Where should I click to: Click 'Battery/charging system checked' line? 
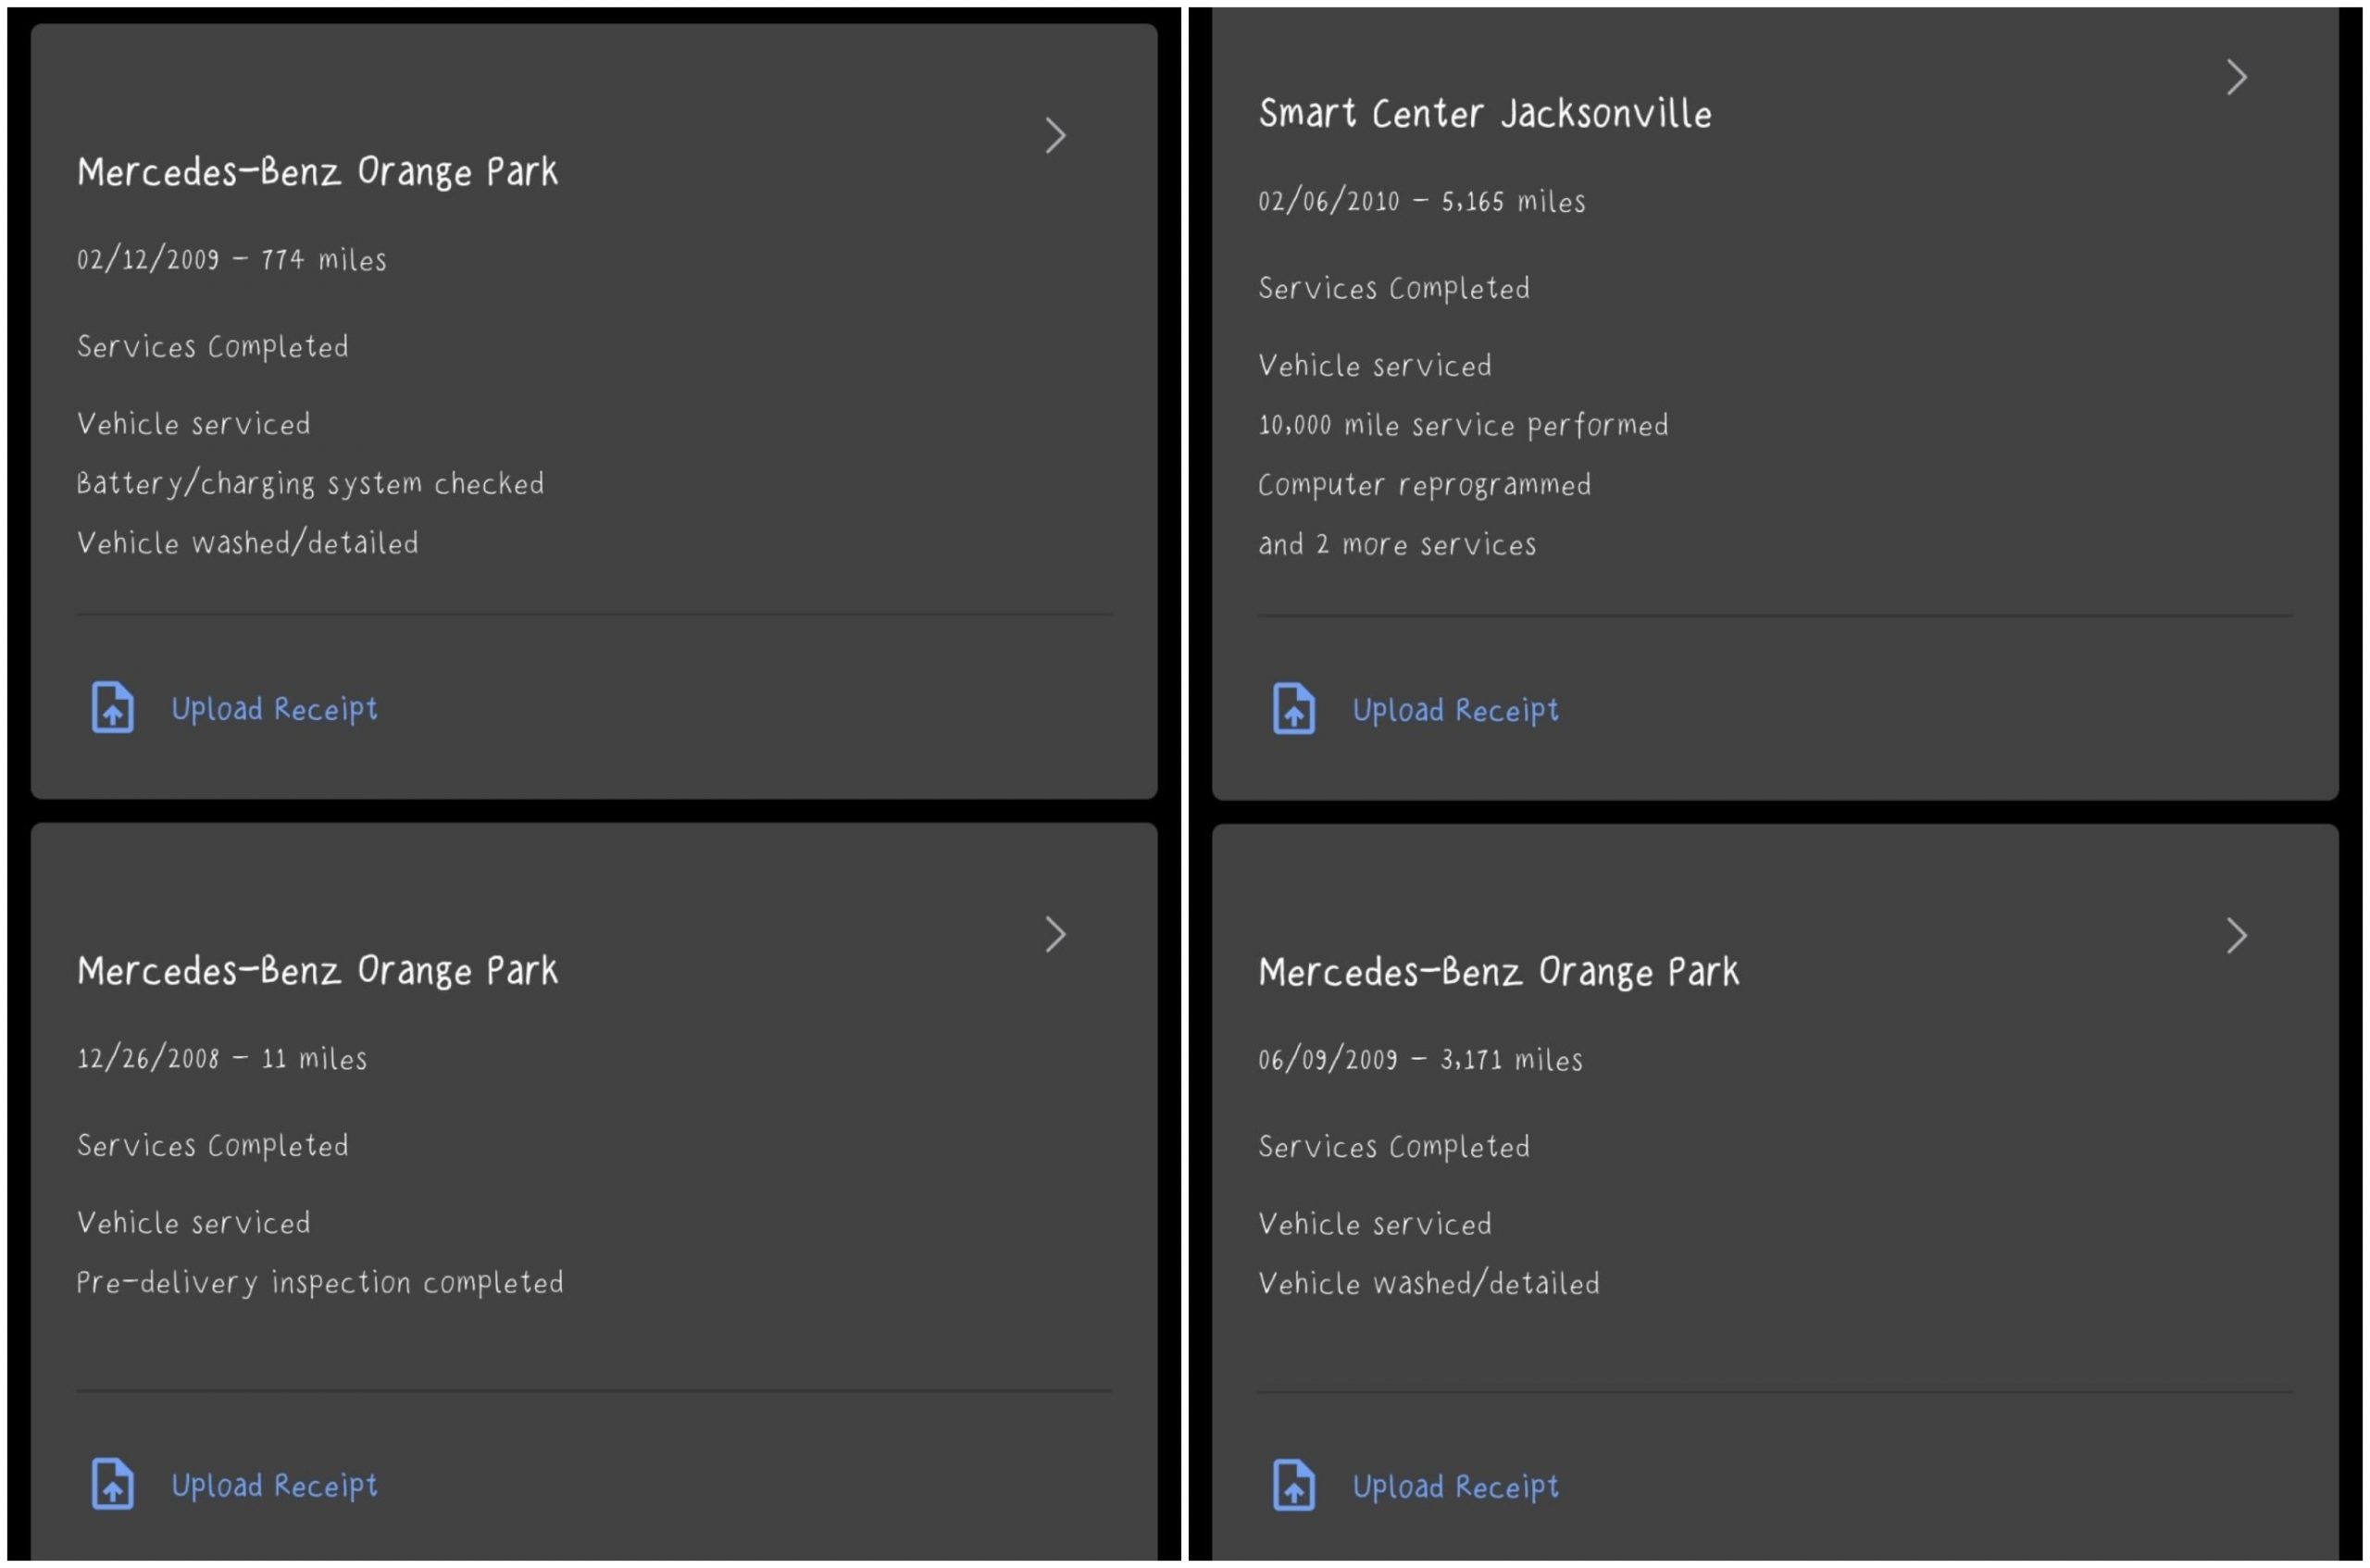[x=311, y=483]
